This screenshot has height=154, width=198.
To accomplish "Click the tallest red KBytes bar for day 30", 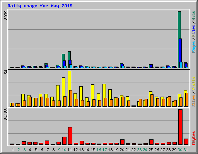I will click(x=180, y=127).
